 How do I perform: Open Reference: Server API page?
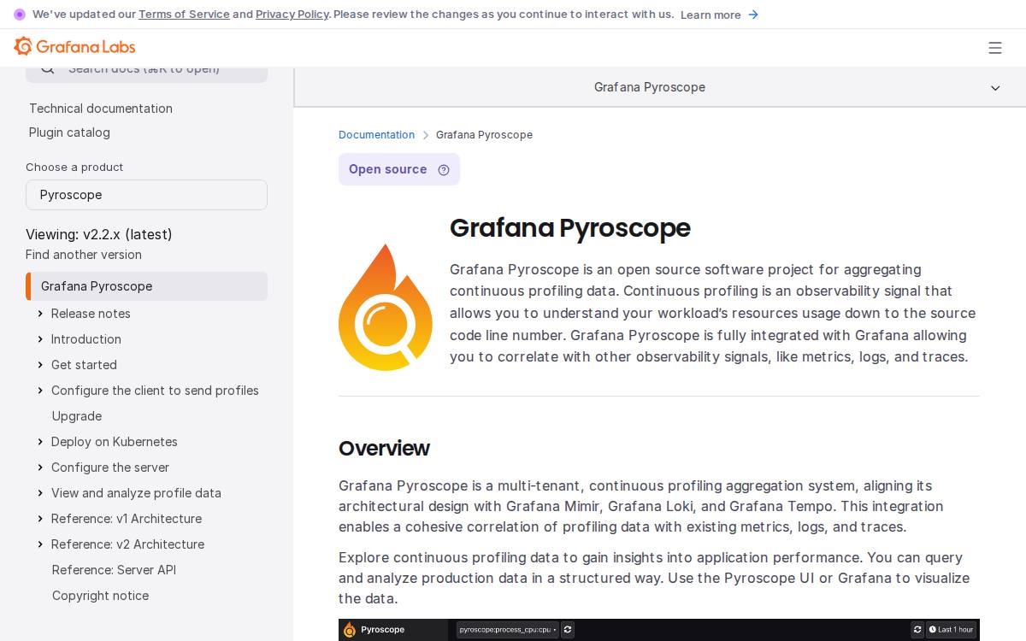tap(114, 570)
